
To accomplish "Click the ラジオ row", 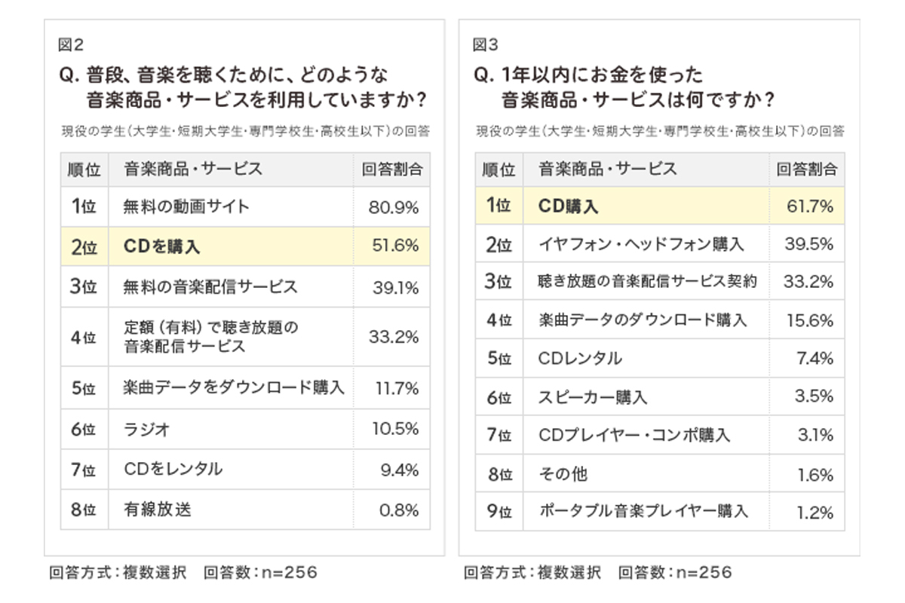I will point(245,429).
